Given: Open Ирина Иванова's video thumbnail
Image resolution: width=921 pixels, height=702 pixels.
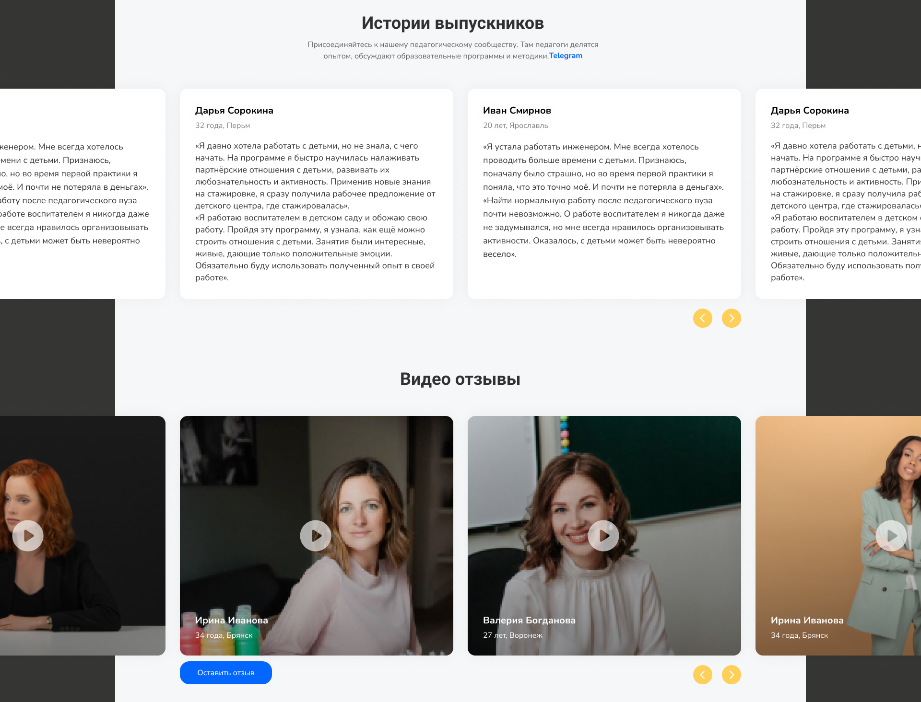Looking at the screenshot, I should tap(316, 535).
